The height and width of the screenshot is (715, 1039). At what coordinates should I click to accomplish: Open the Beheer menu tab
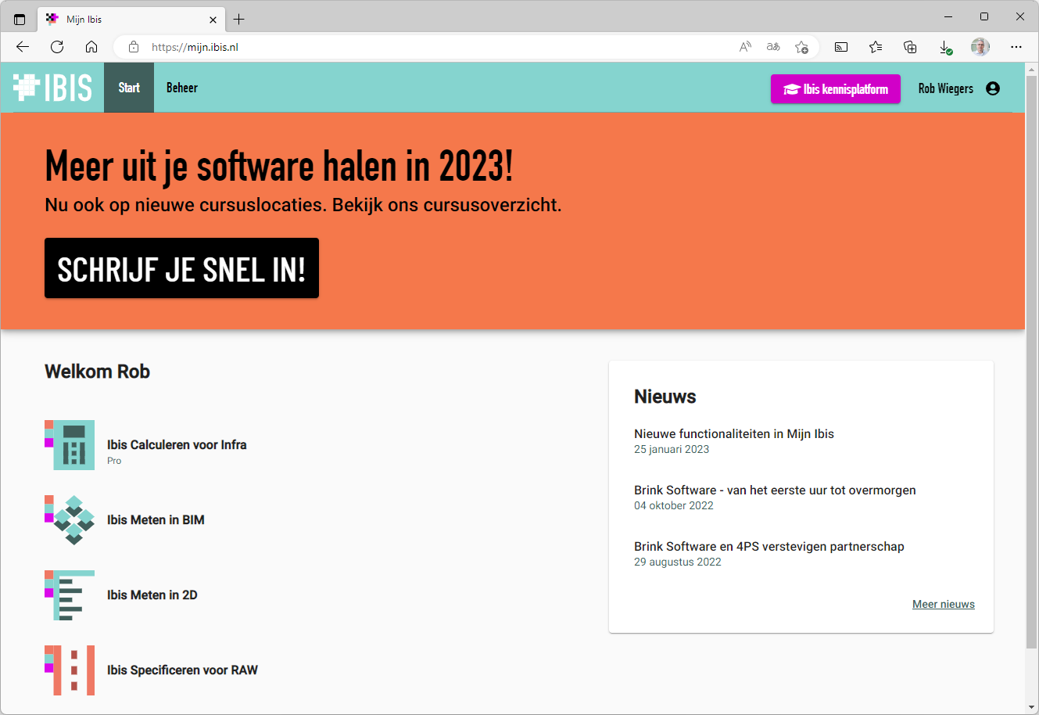tap(182, 88)
